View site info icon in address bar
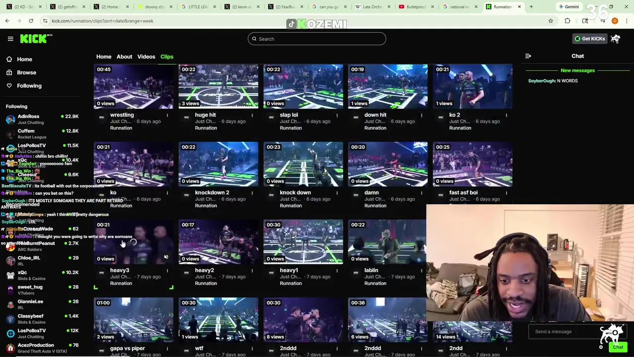The image size is (634, 357). click(x=45, y=21)
